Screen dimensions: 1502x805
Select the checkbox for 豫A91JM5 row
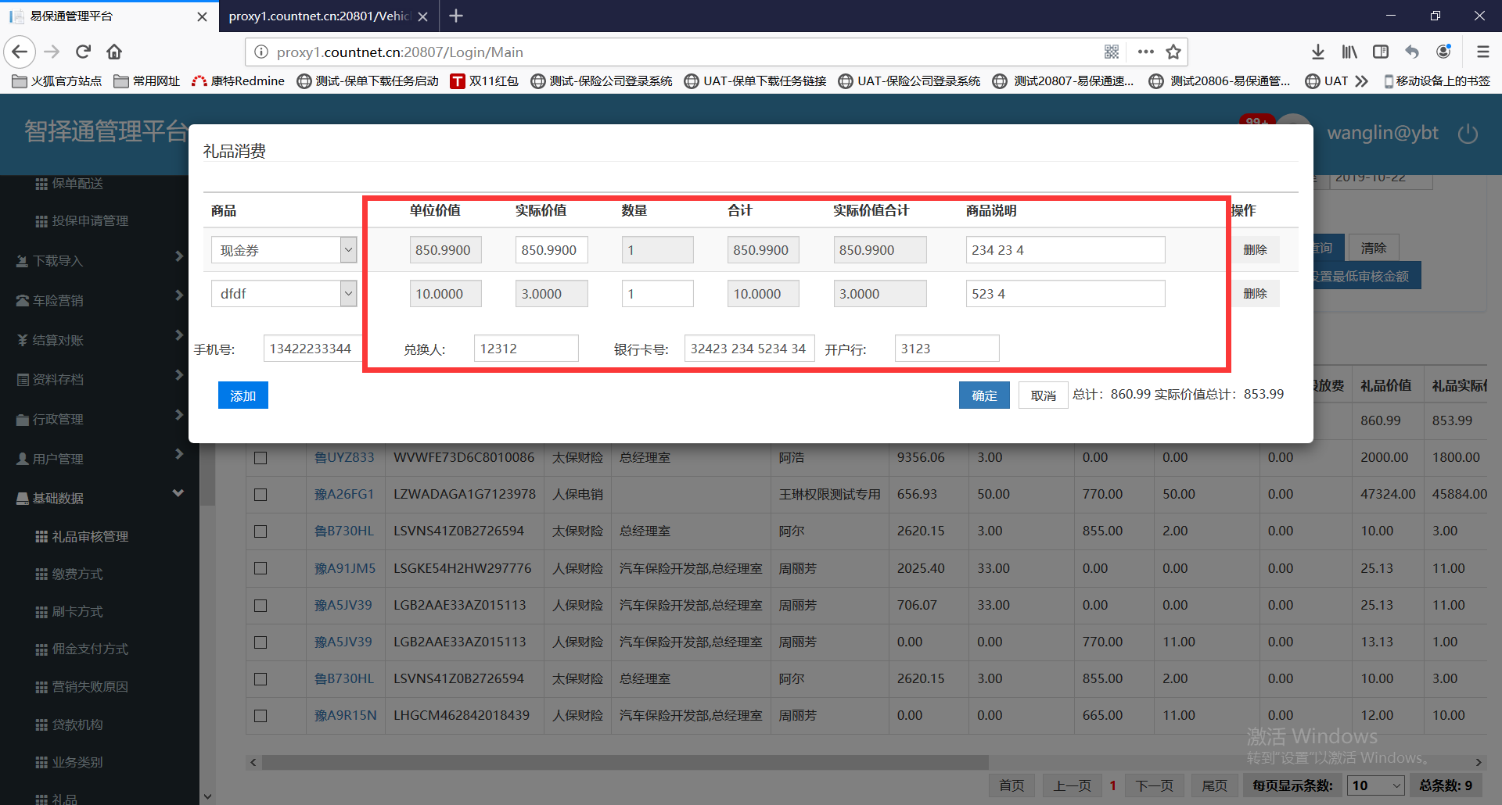tap(261, 568)
